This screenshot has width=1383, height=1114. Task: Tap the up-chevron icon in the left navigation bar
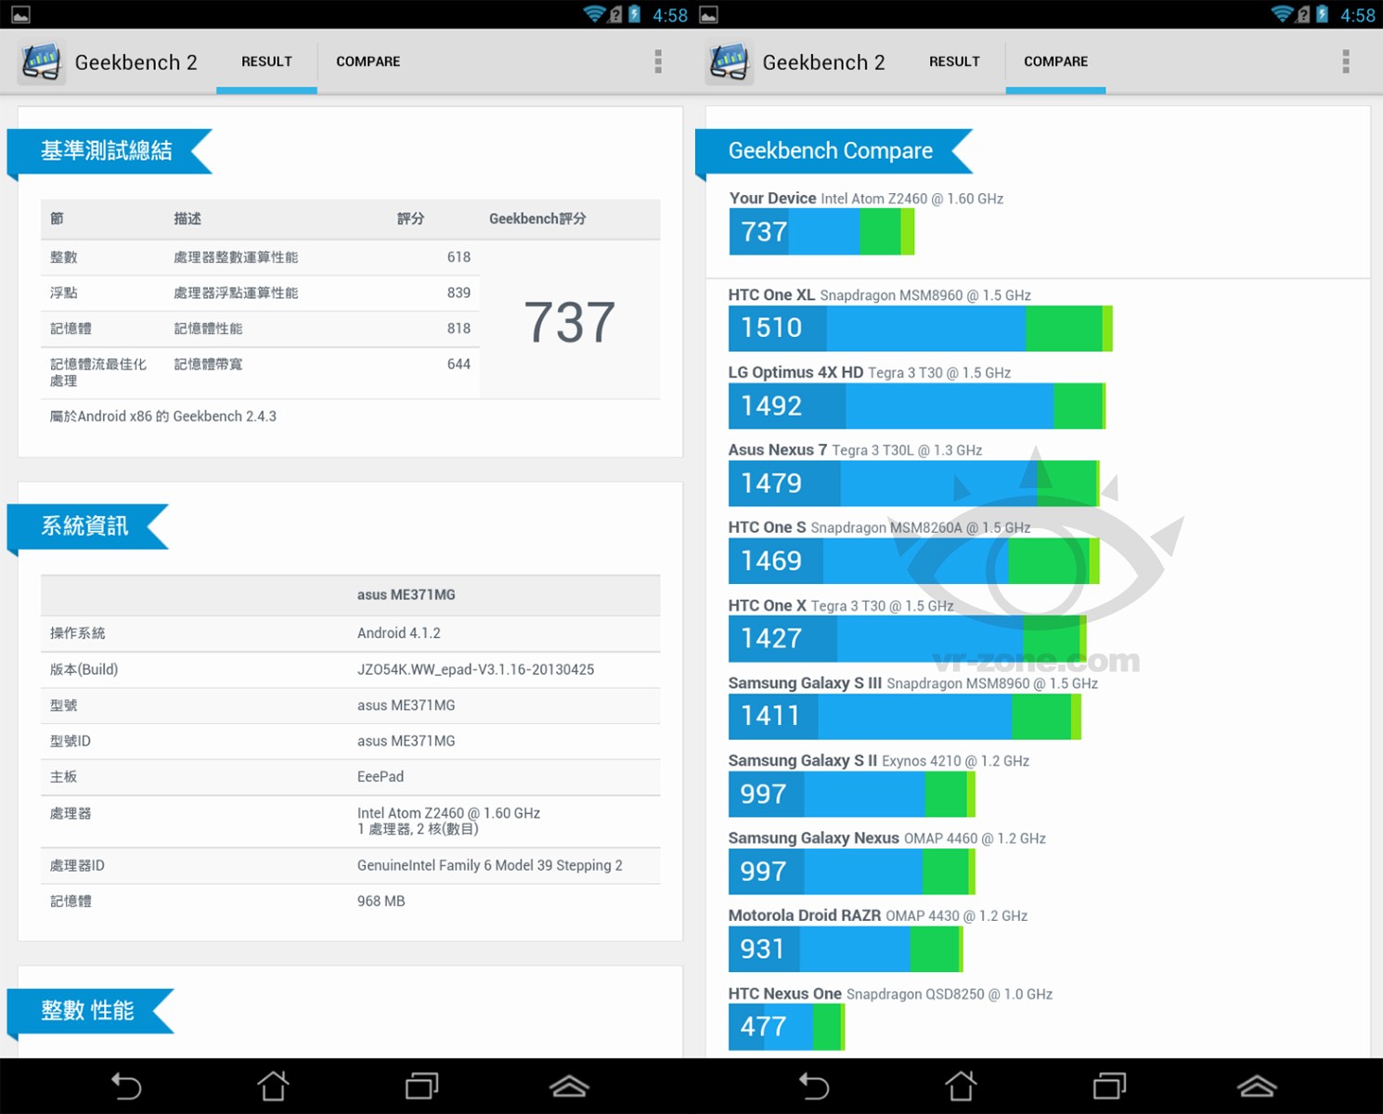tap(569, 1085)
